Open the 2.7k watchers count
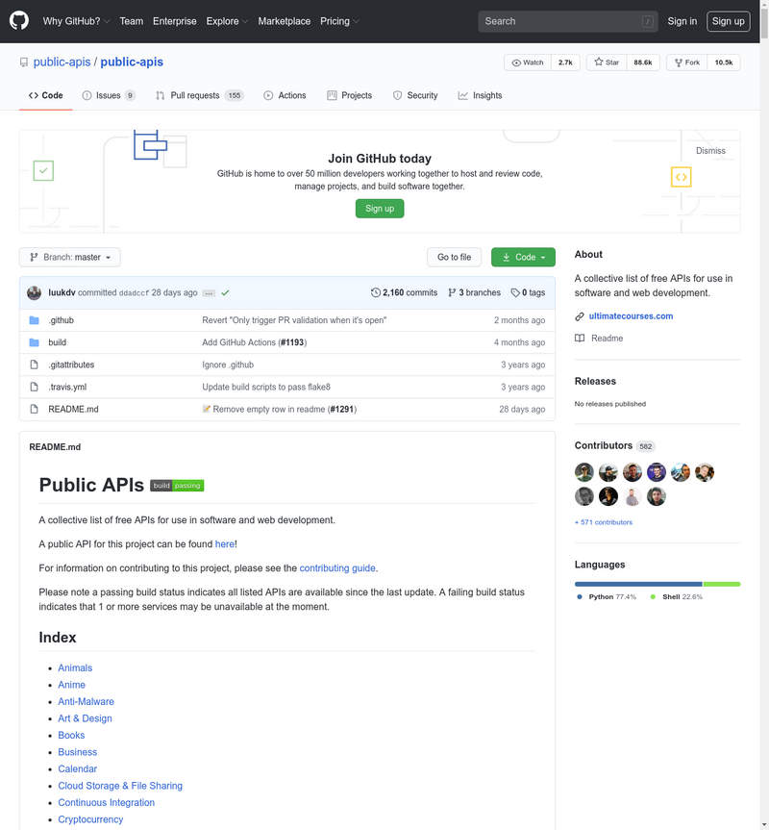The image size is (769, 830). click(565, 63)
